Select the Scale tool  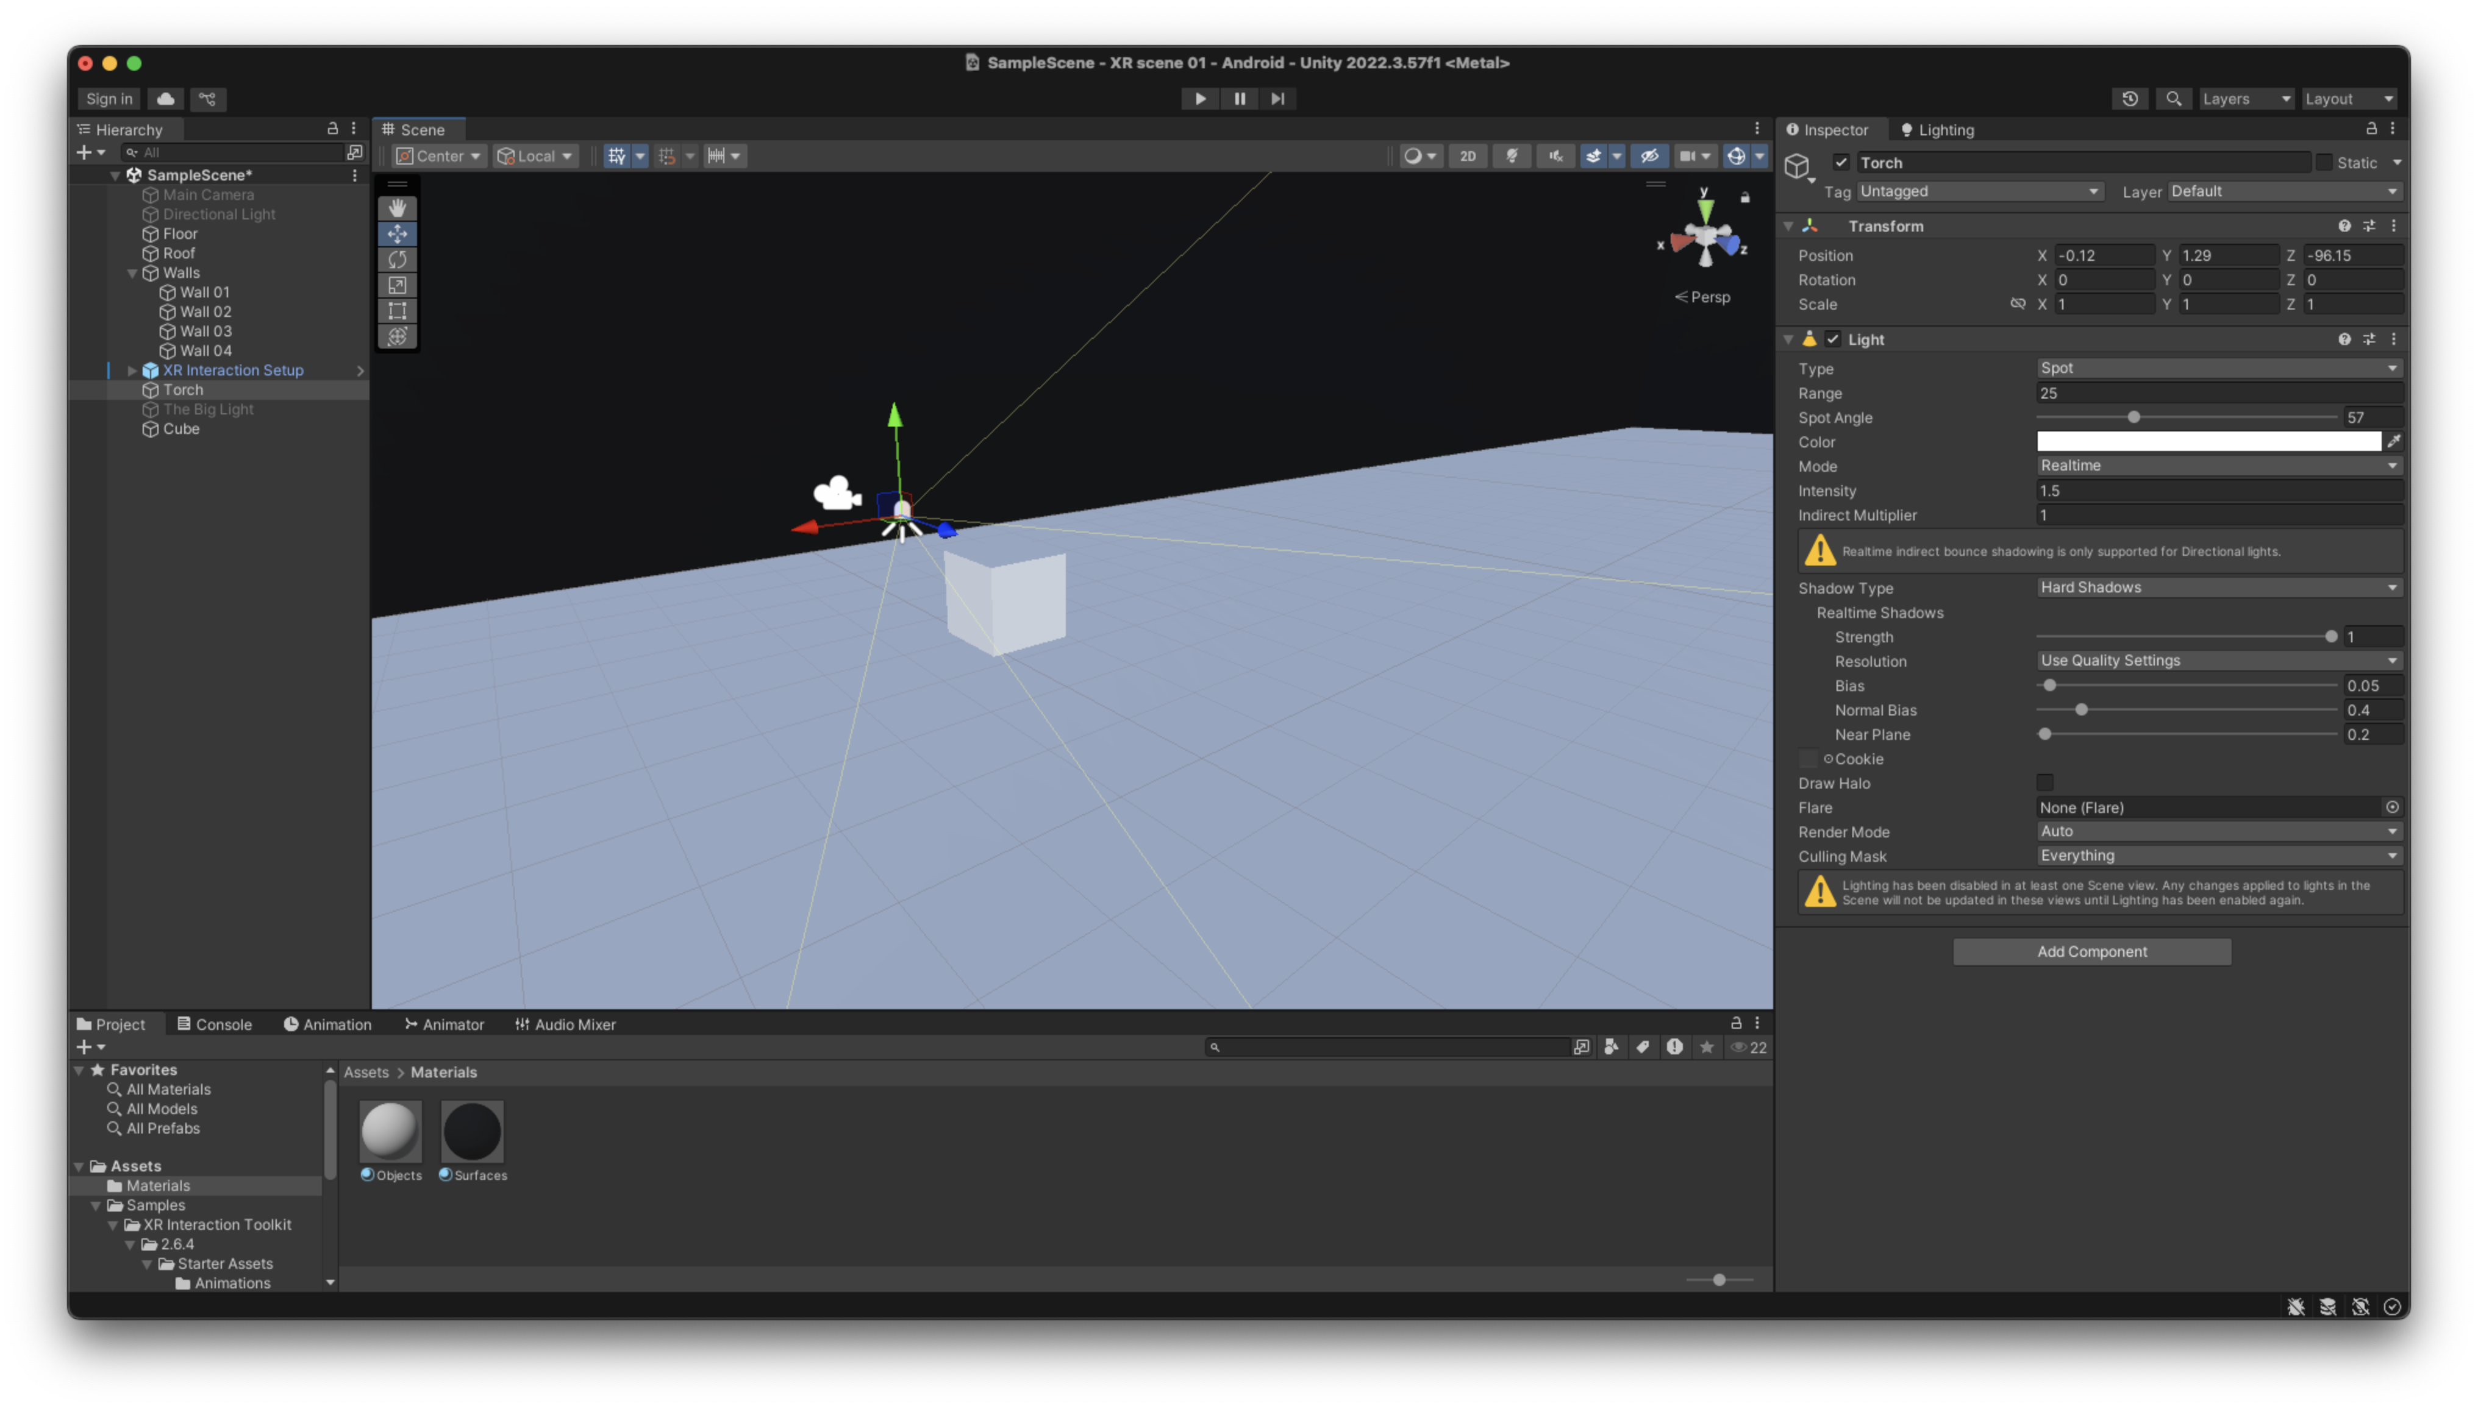coord(397,285)
